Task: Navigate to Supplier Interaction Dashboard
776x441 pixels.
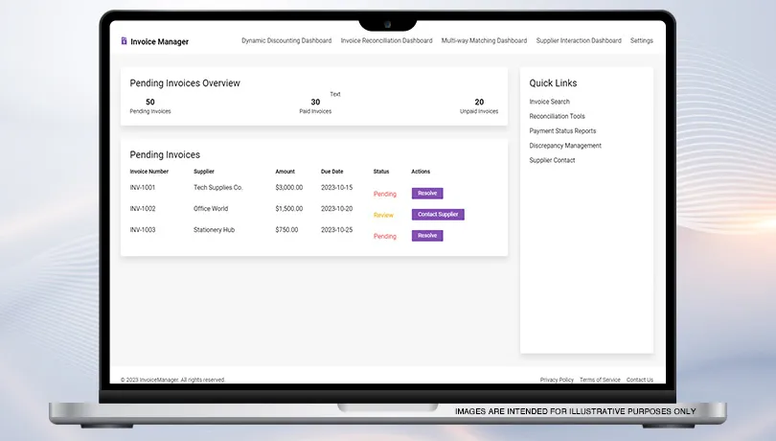Action: point(579,41)
